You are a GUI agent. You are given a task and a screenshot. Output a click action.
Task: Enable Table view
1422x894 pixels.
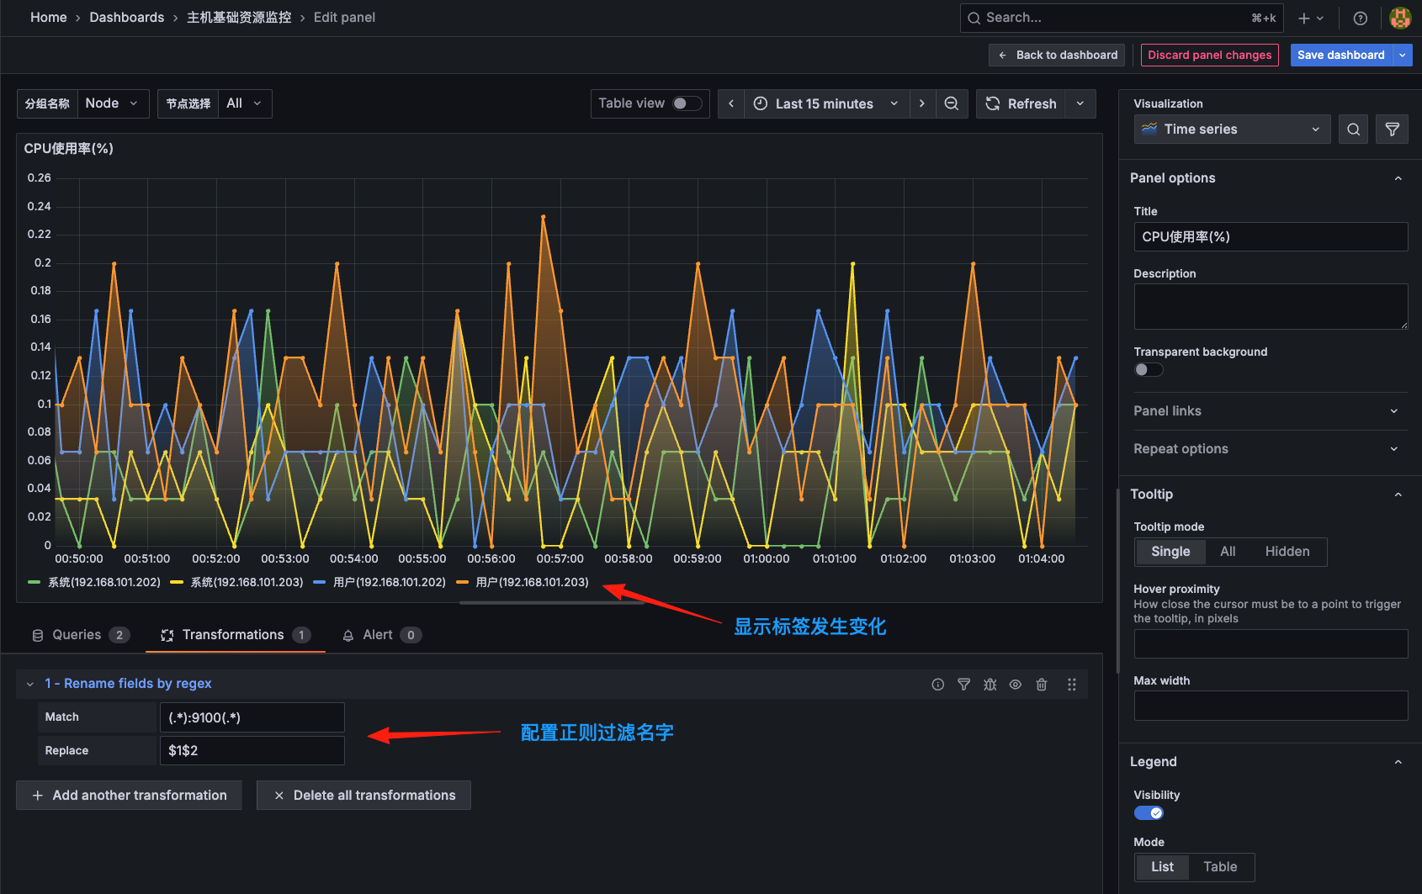coord(687,103)
